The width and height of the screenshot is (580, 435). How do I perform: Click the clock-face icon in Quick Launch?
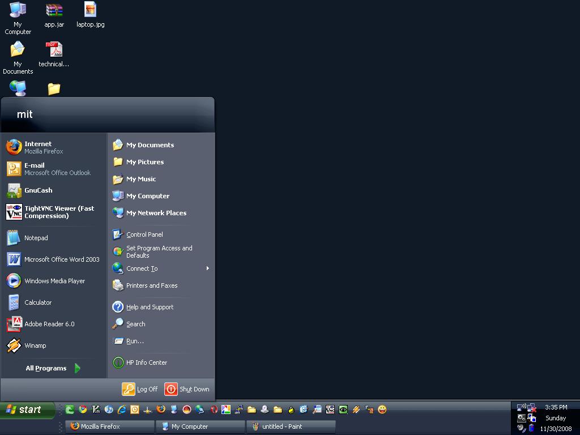pyautogui.click(x=135, y=409)
